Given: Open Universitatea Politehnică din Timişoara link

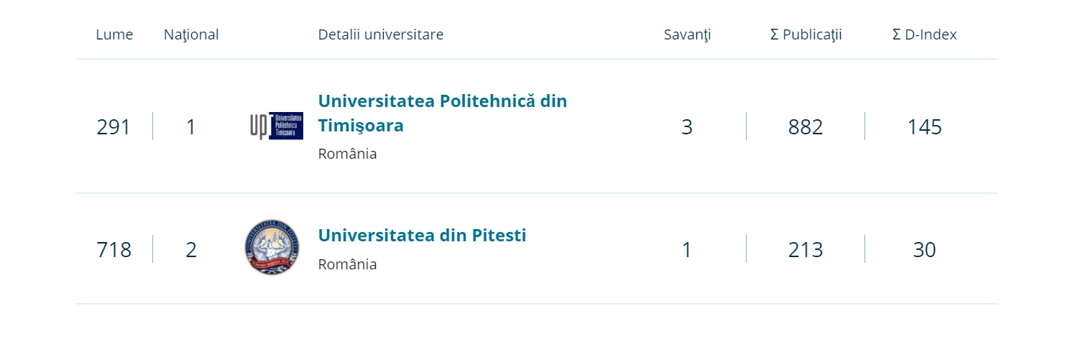Looking at the screenshot, I should click(442, 113).
